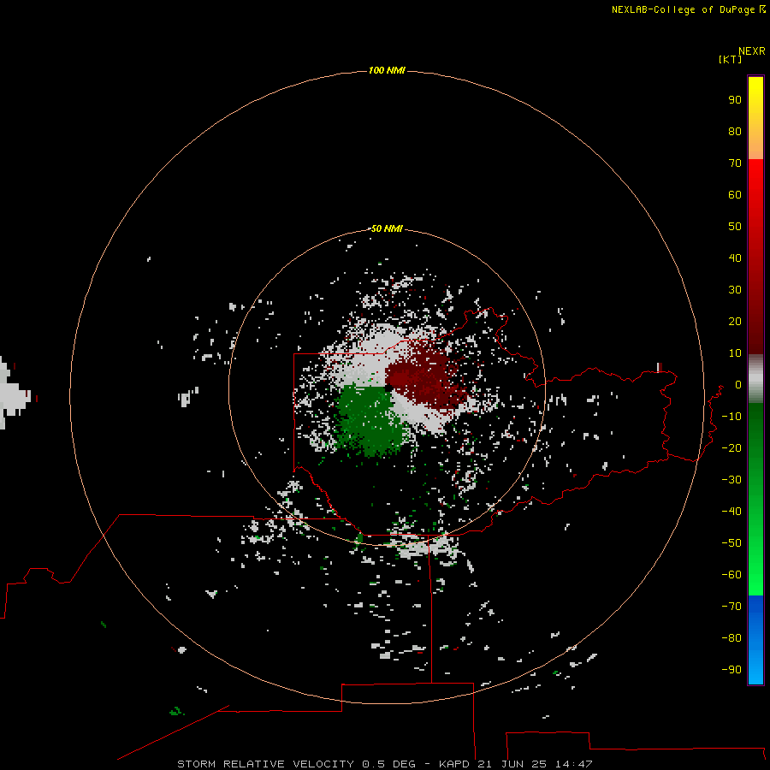Click the -20 knot scale value

click(731, 447)
